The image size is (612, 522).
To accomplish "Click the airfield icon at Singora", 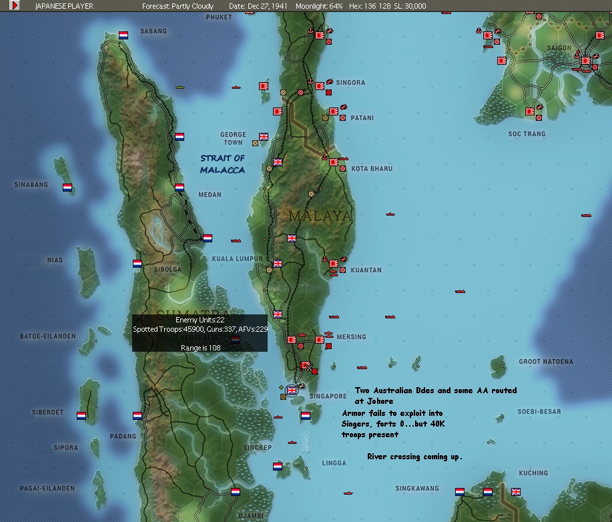I will point(330,81).
